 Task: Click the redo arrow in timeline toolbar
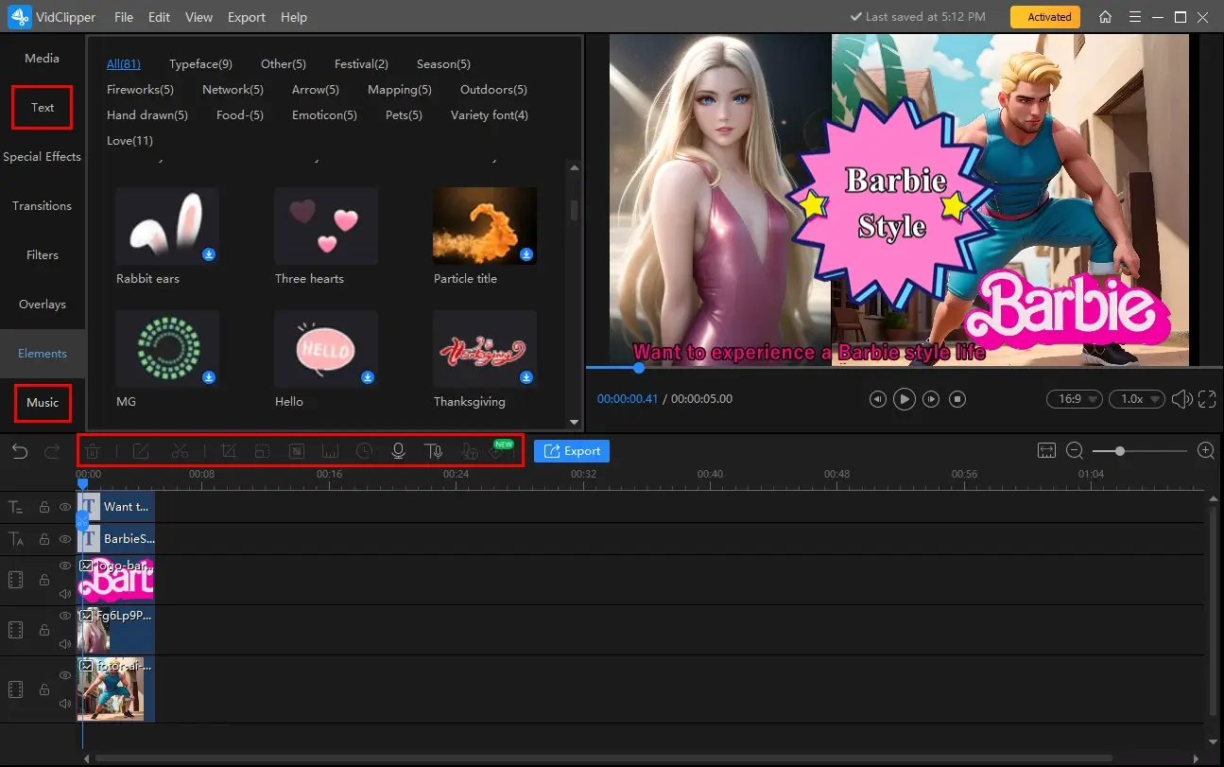(52, 451)
